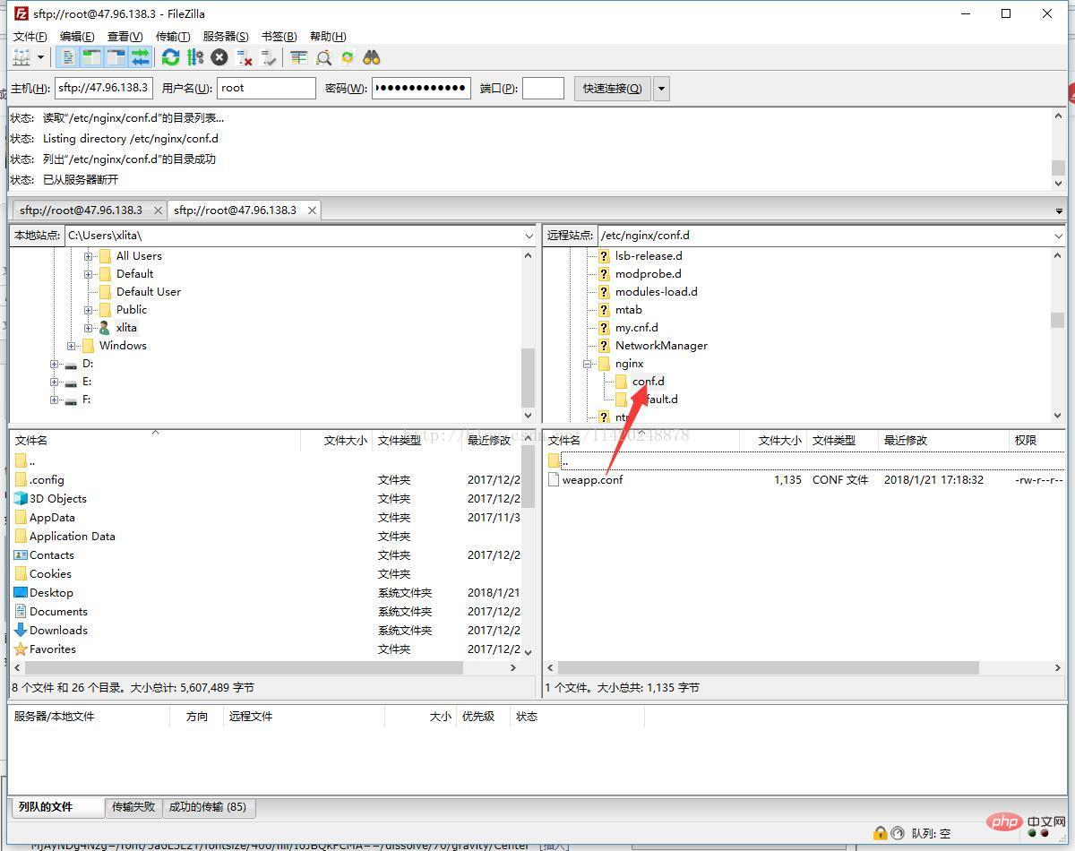Expand the D: drive node
Viewport: 1075px width, 851px height.
coord(55,364)
